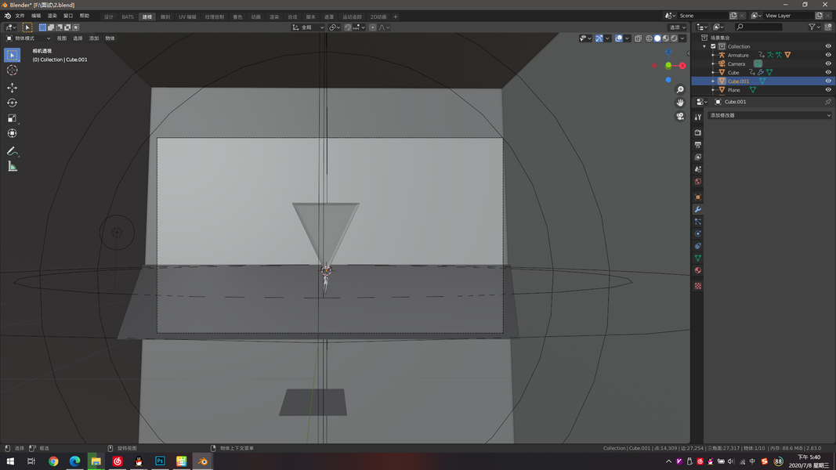Viewport: 836px width, 470px height.
Task: Click the red X axis gizmo
Action: (x=682, y=66)
